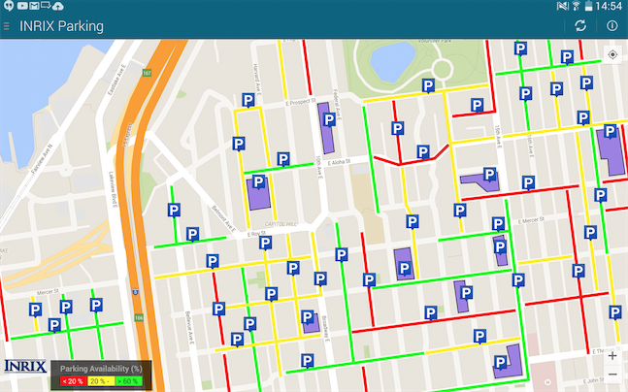Open the hamburger navigation menu

click(7, 26)
